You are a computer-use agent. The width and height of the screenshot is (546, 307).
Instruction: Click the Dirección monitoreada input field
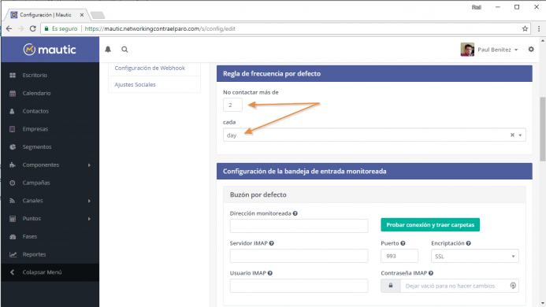click(299, 226)
